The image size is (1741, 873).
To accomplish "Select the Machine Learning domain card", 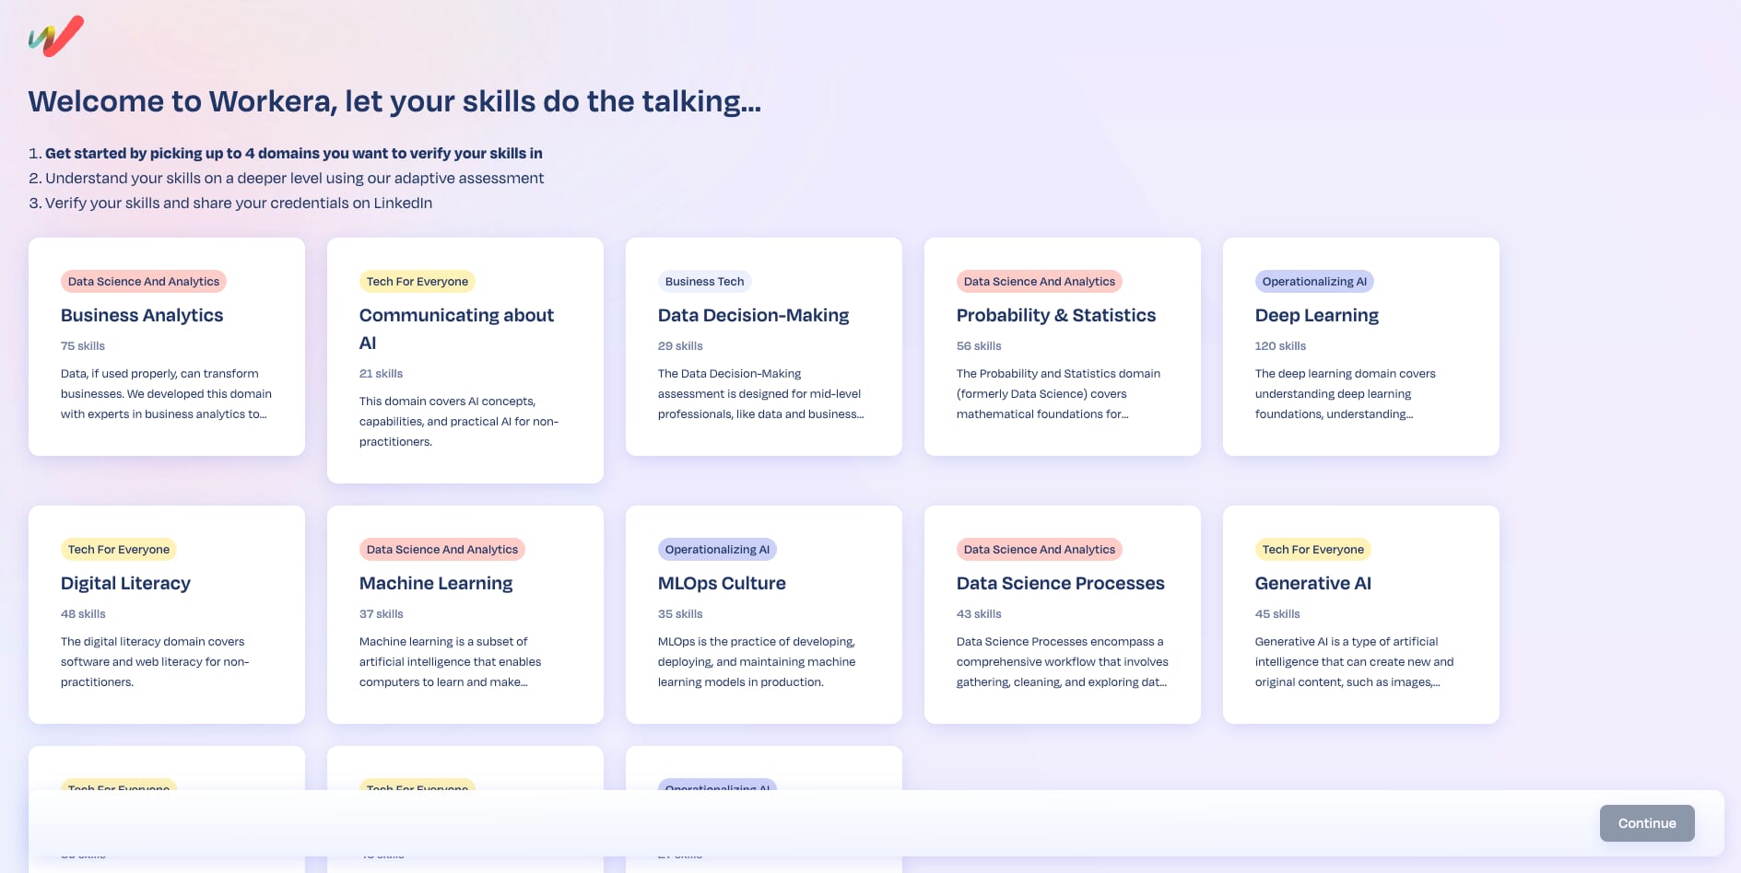I will click(465, 614).
